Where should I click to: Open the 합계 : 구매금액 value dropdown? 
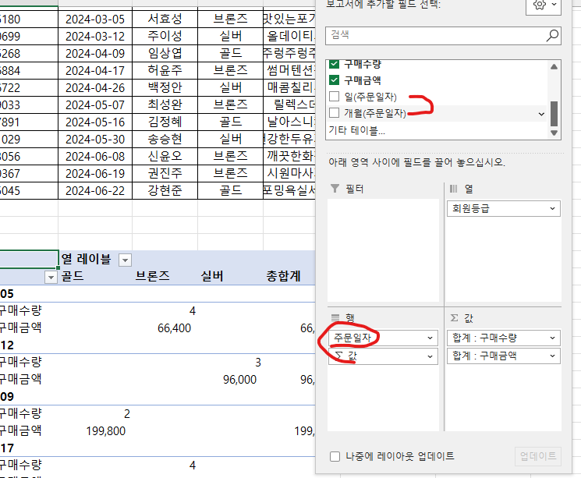tap(552, 356)
